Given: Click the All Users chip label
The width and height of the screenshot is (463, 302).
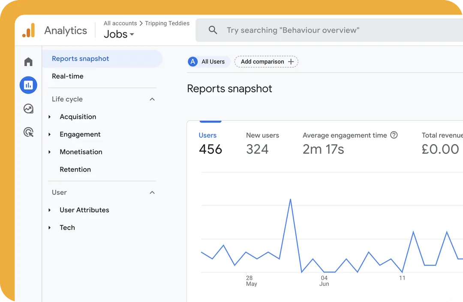Looking at the screenshot, I should click(x=213, y=62).
